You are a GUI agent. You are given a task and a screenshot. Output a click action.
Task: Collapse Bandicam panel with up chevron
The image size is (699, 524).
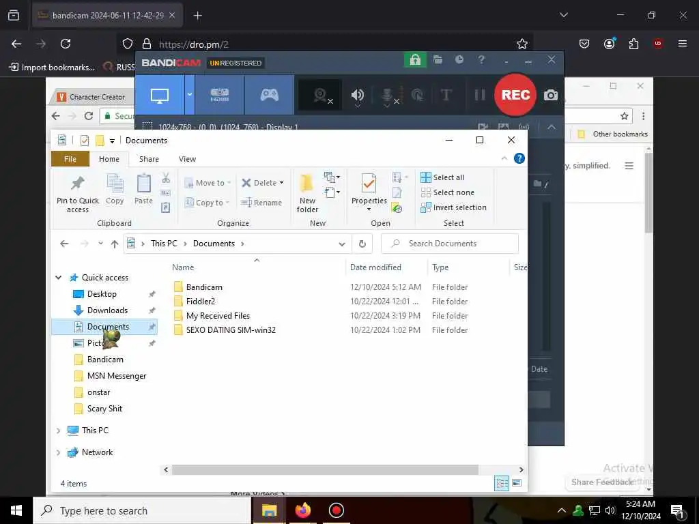tap(551, 127)
